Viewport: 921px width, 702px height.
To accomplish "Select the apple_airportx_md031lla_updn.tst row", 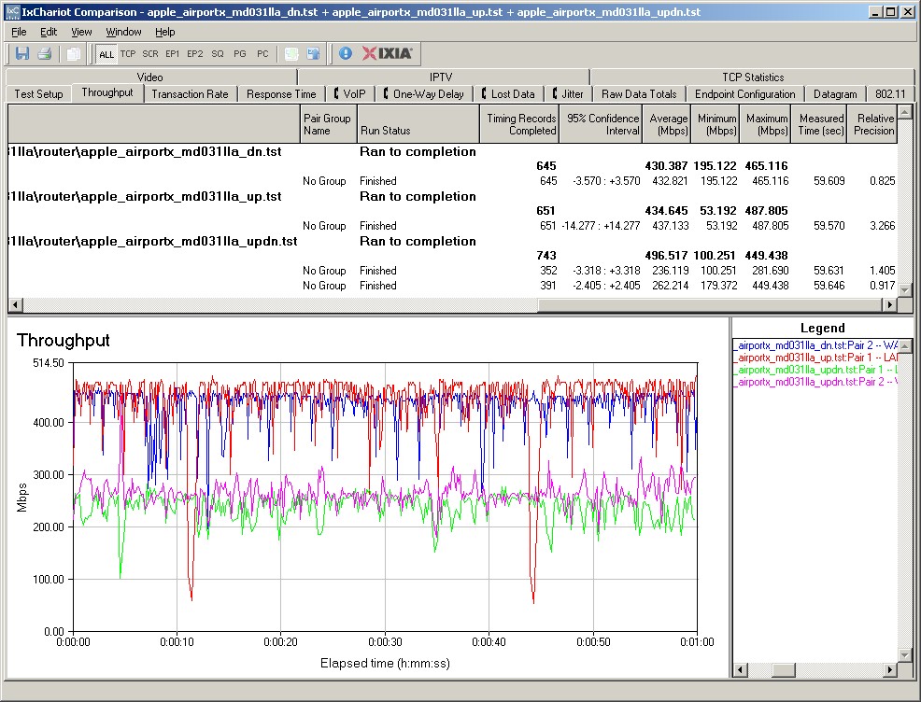I will 452,241.
